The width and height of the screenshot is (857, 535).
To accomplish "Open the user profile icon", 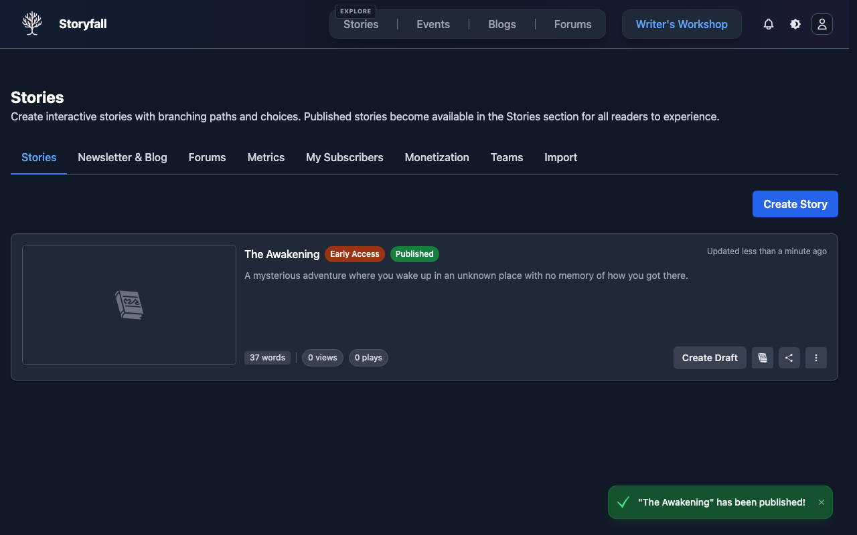I will tap(822, 24).
